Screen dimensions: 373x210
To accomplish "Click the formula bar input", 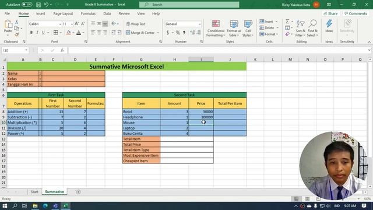I will pos(217,50).
